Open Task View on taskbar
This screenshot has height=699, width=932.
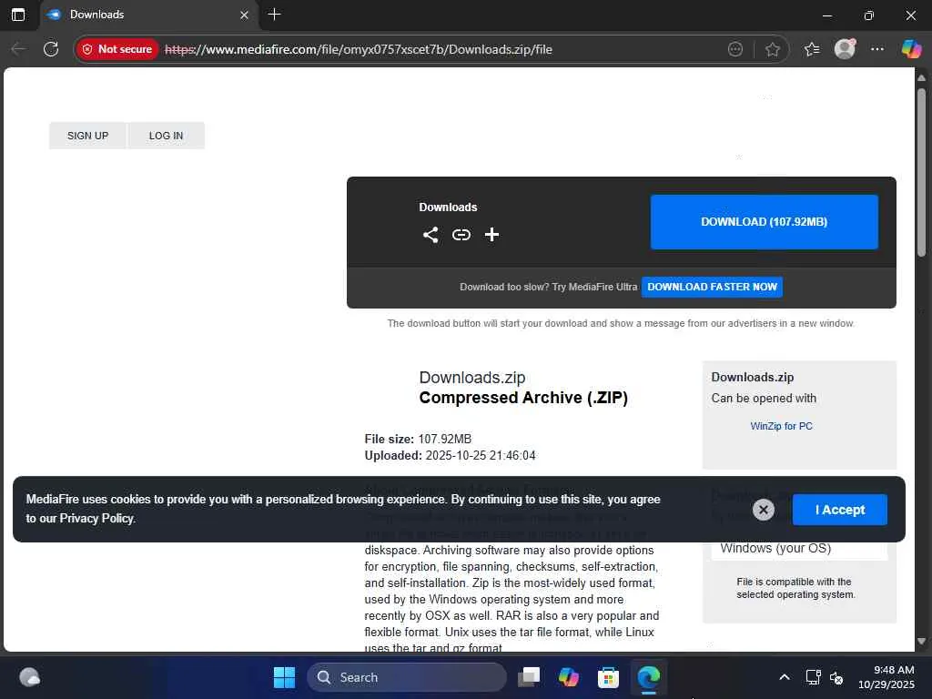tap(529, 677)
